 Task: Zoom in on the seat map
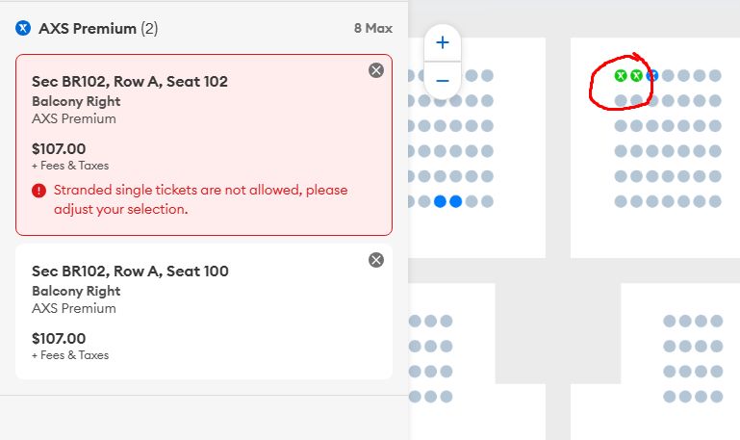(443, 42)
